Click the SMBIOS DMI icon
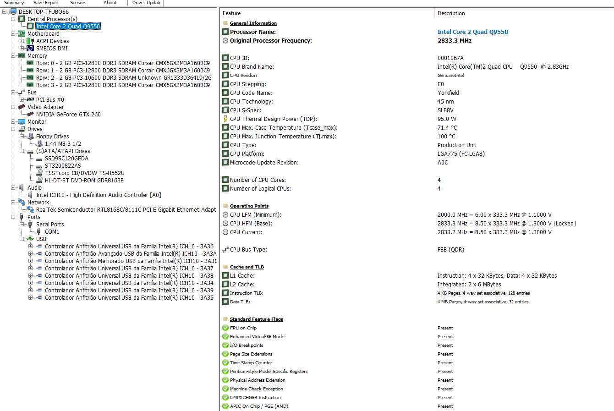This screenshot has height=411, width=614. (30, 48)
